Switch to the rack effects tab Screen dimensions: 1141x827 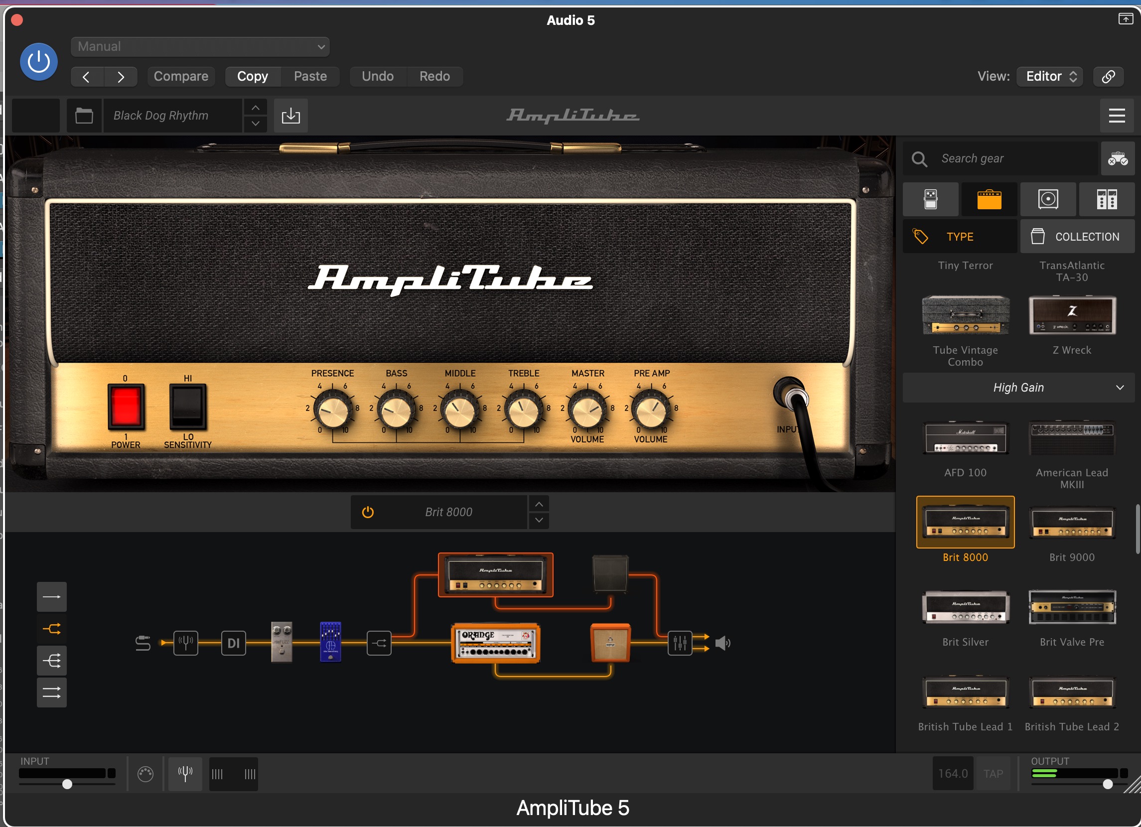[x=1107, y=199]
